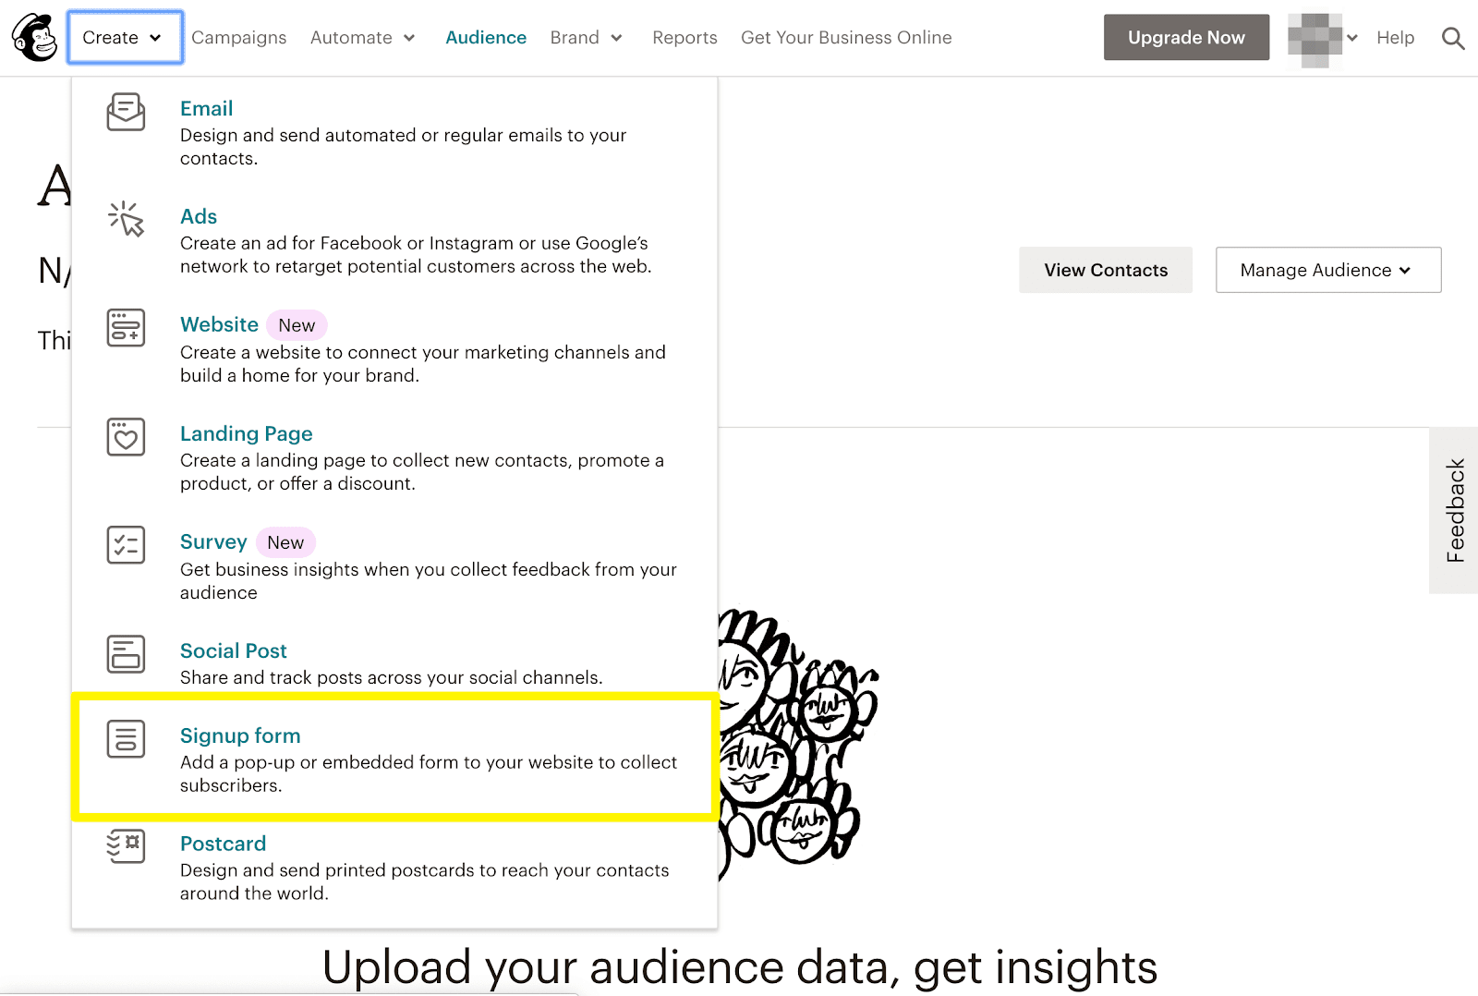Open the Manage Audience dropdown
Image resolution: width=1478 pixels, height=996 pixels.
pyautogui.click(x=1328, y=270)
